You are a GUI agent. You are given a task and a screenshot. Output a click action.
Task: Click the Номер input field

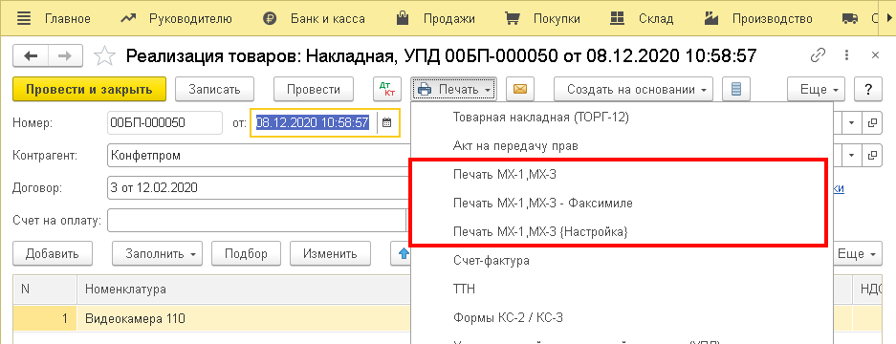[164, 122]
